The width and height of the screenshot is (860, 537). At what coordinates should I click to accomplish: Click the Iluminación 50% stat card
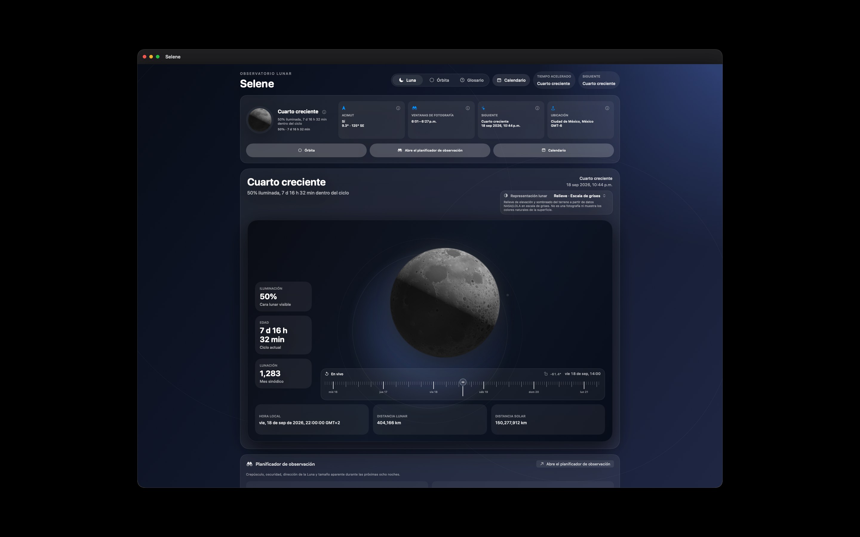click(283, 297)
